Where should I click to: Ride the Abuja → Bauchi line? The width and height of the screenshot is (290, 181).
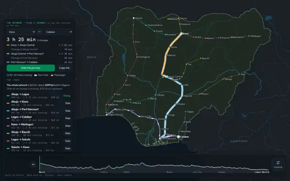68,133
